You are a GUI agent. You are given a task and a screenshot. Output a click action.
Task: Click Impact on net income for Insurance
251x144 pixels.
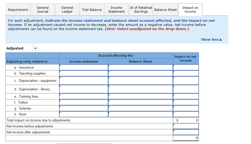point(186,67)
